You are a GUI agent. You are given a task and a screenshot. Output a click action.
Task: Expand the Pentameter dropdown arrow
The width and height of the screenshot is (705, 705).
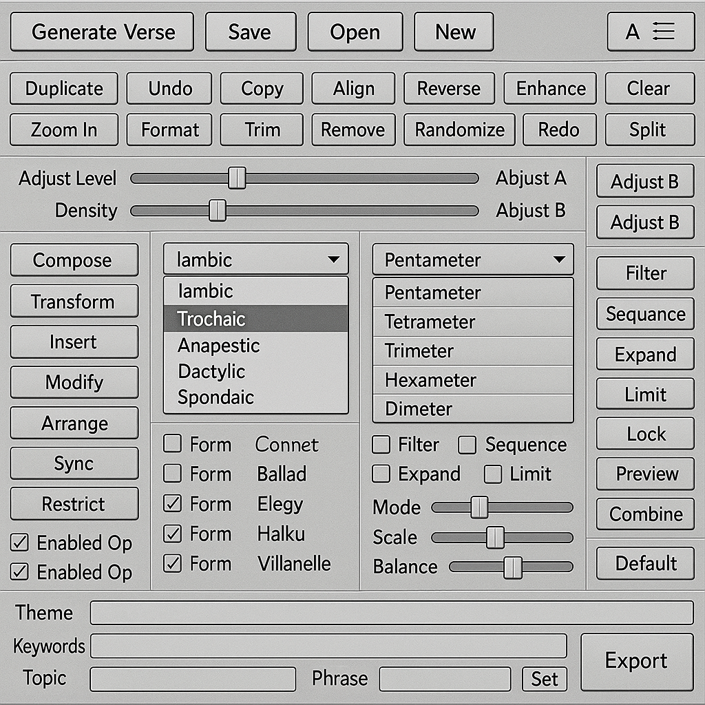[x=558, y=260]
